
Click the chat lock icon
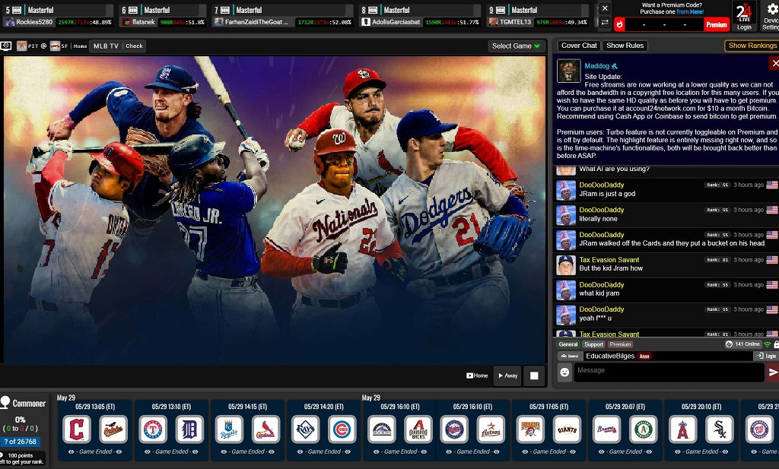click(776, 344)
